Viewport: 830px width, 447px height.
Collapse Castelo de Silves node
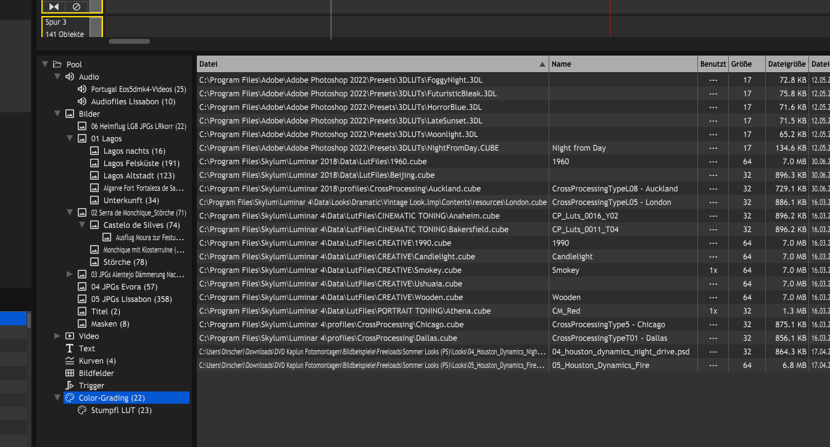[82, 225]
